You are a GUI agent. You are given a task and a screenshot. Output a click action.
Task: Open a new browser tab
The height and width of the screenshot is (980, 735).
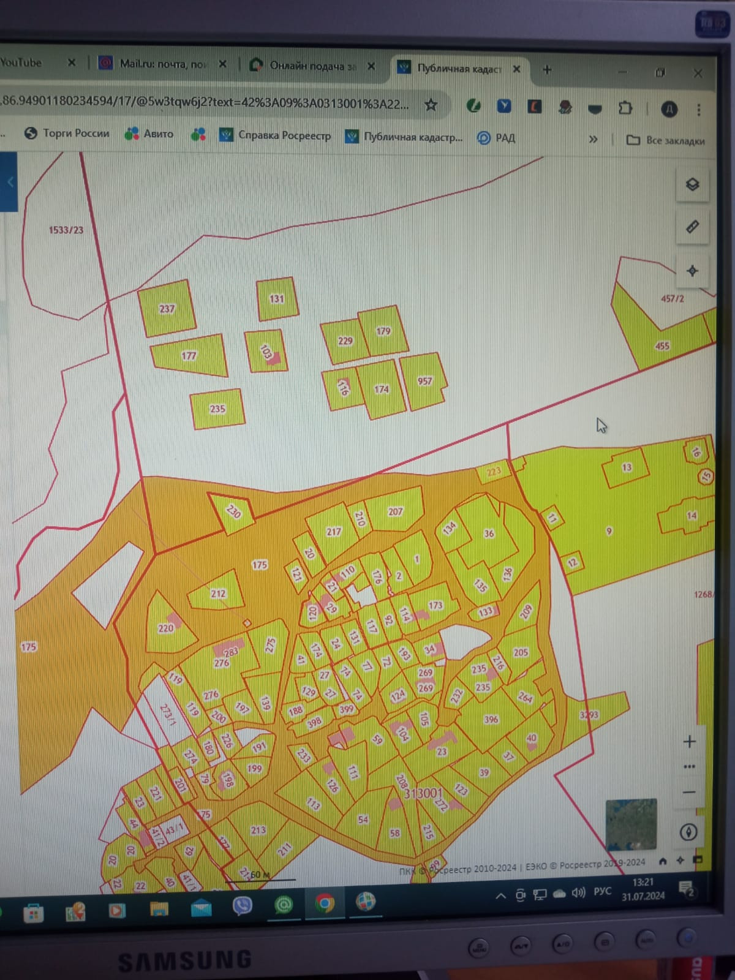(x=547, y=70)
